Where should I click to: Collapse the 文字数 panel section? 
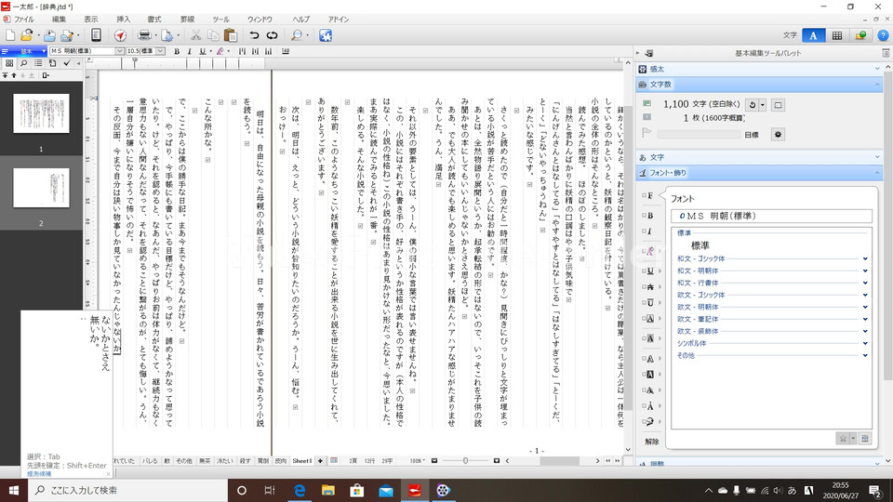[876, 85]
